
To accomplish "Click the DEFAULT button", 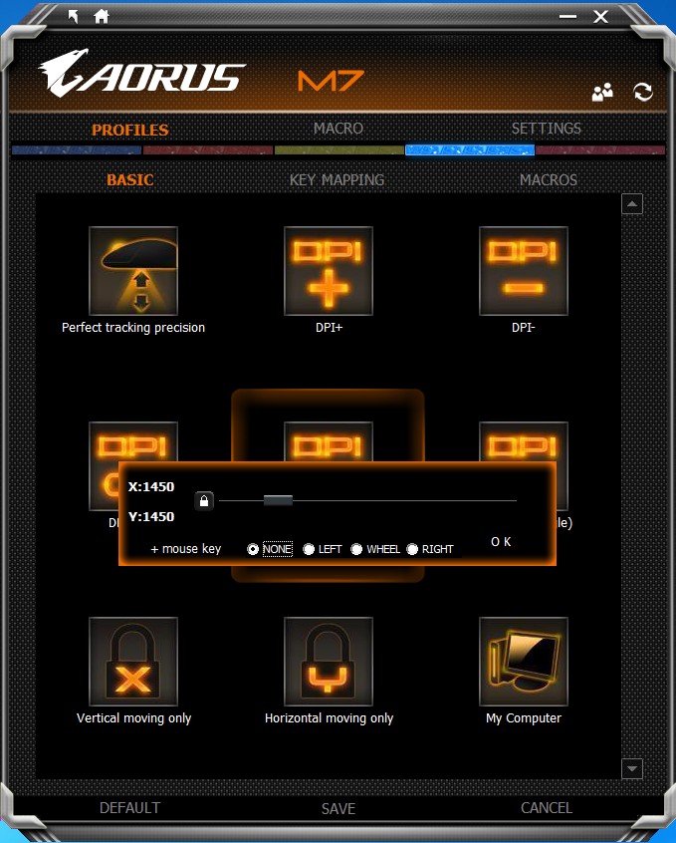I will click(x=129, y=808).
